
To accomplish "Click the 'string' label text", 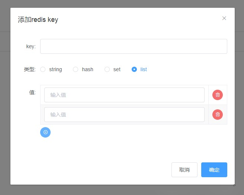I will click(55, 69).
